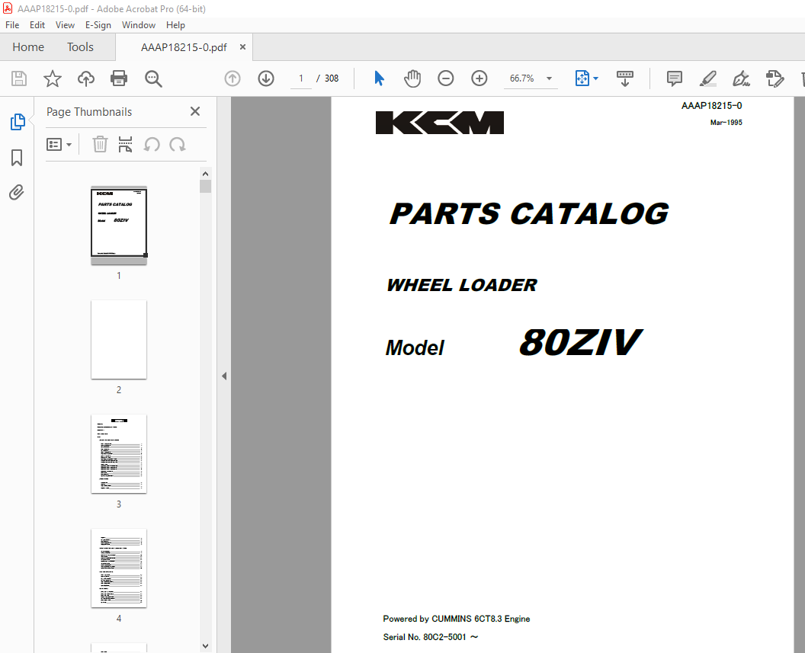The image size is (805, 653).
Task: Open thumbnail options dropdown menu
Action: (x=59, y=145)
